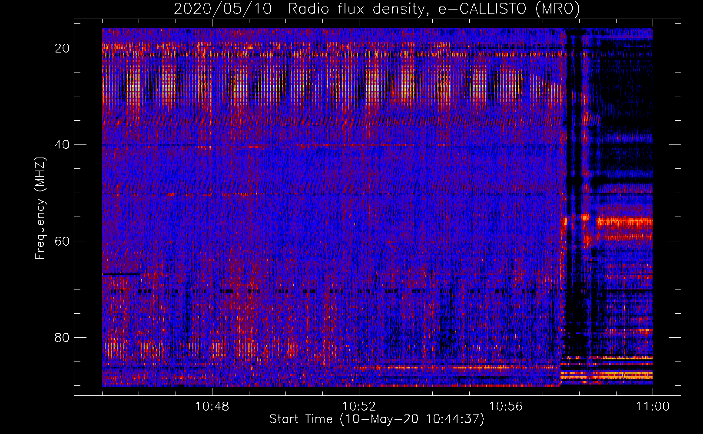Click the "Start Time" x-axis label
Viewport: 703px width, 434px height.
pyautogui.click(x=376, y=419)
